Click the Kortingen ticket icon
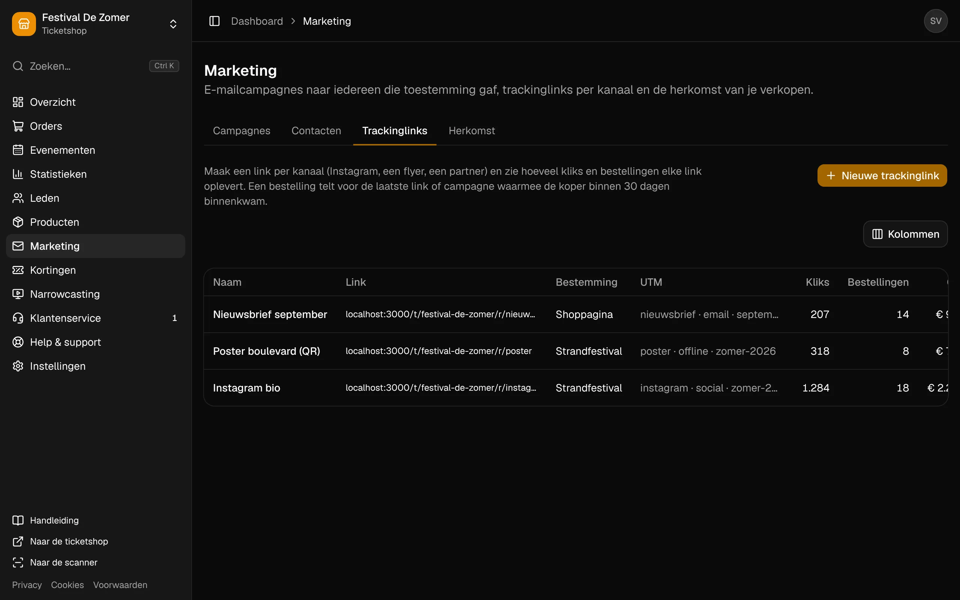 tap(18, 270)
